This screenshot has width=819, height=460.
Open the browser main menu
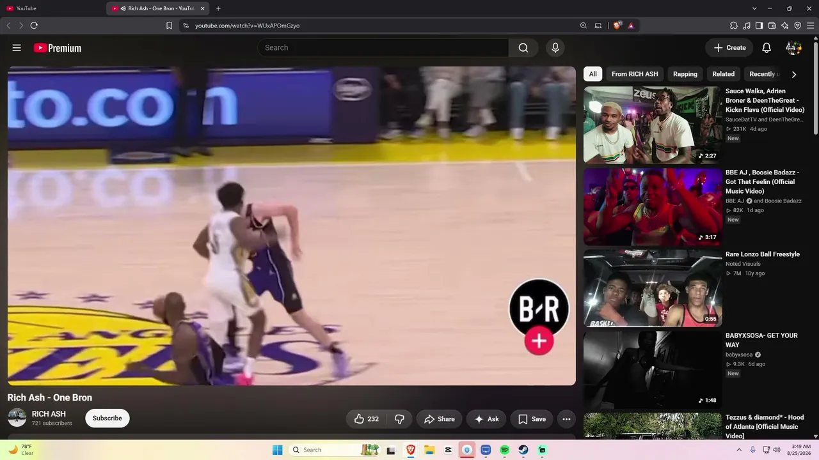tap(811, 26)
